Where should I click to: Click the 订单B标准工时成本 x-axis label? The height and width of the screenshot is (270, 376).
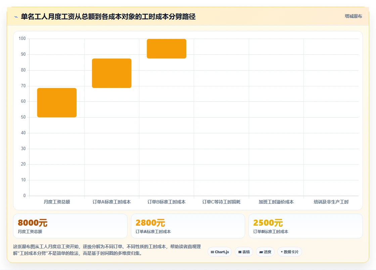click(167, 202)
